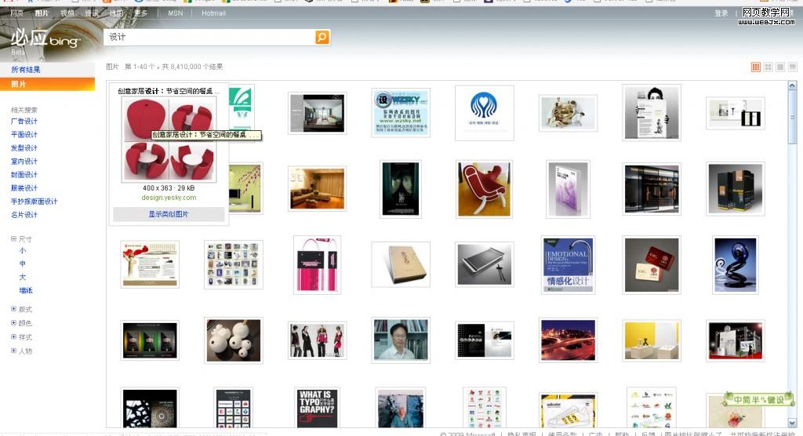
Task: Open the red chair thumbnail image
Action: coord(484,189)
